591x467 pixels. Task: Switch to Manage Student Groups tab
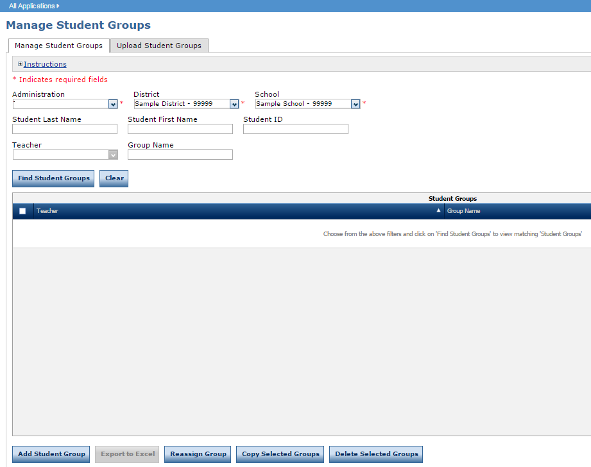pyautogui.click(x=59, y=46)
